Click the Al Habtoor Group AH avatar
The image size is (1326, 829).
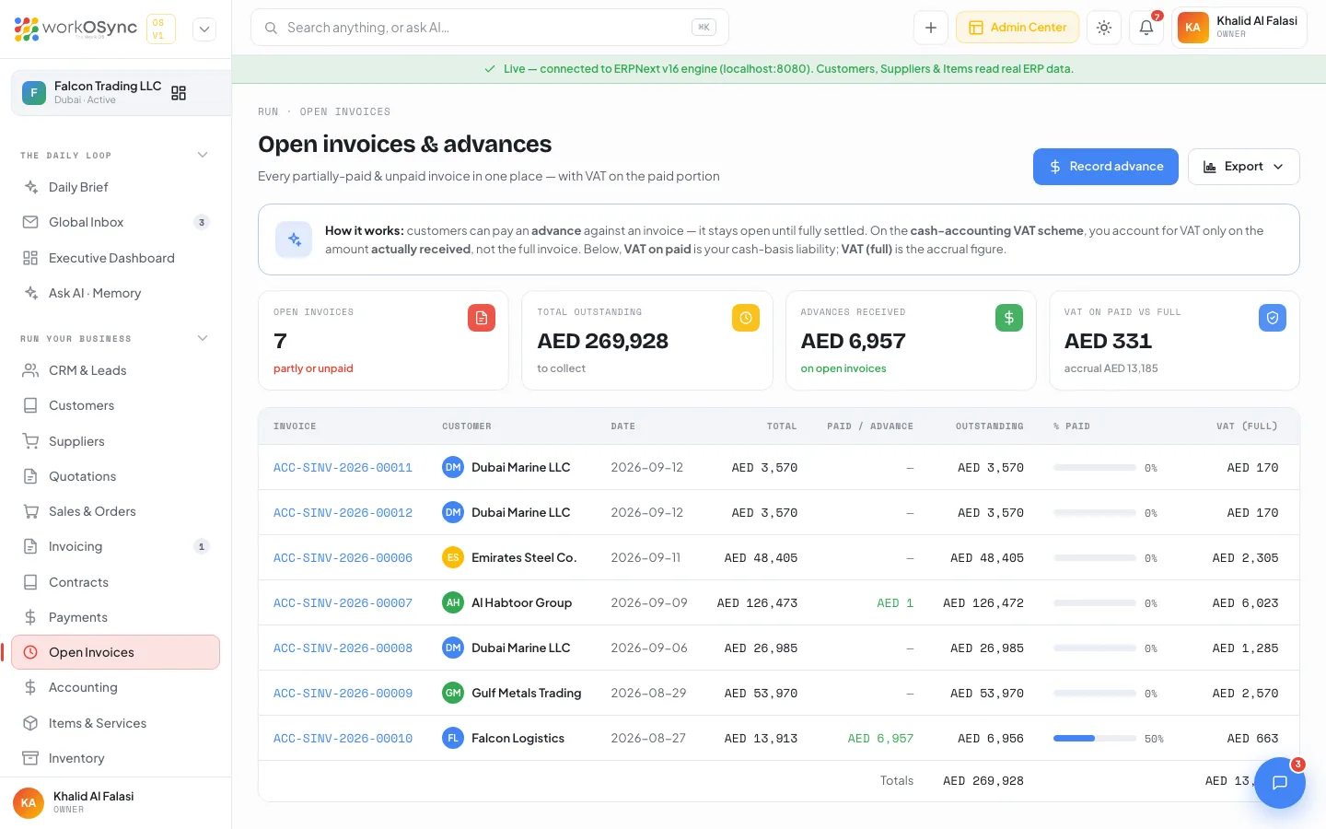click(x=453, y=602)
